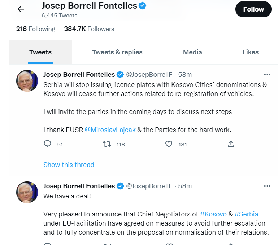Click the back arrow icon
The width and height of the screenshot is (278, 245).
[21, 9]
